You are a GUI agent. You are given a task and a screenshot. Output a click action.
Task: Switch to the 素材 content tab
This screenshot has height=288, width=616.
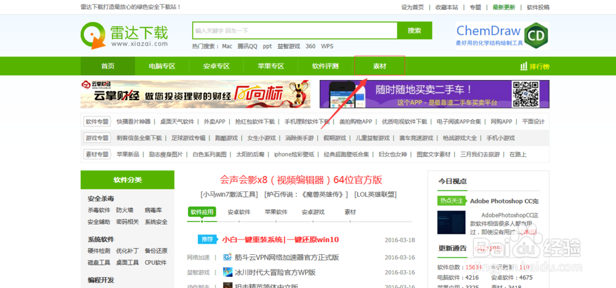pyautogui.click(x=350, y=212)
